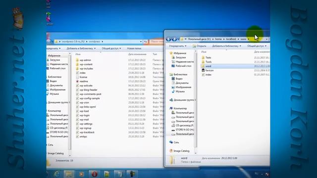Screen dimensions: 317x178
Task: Select the wp-admin folder icon
Action: click(x=77, y=60)
